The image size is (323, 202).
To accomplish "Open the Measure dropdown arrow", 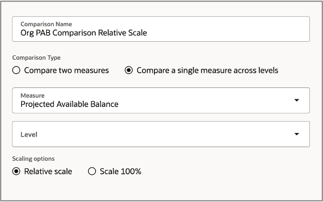I will coord(297,100).
